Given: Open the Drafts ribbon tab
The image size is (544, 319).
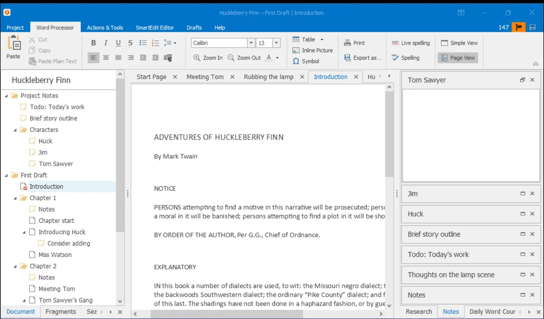Looking at the screenshot, I should [194, 28].
